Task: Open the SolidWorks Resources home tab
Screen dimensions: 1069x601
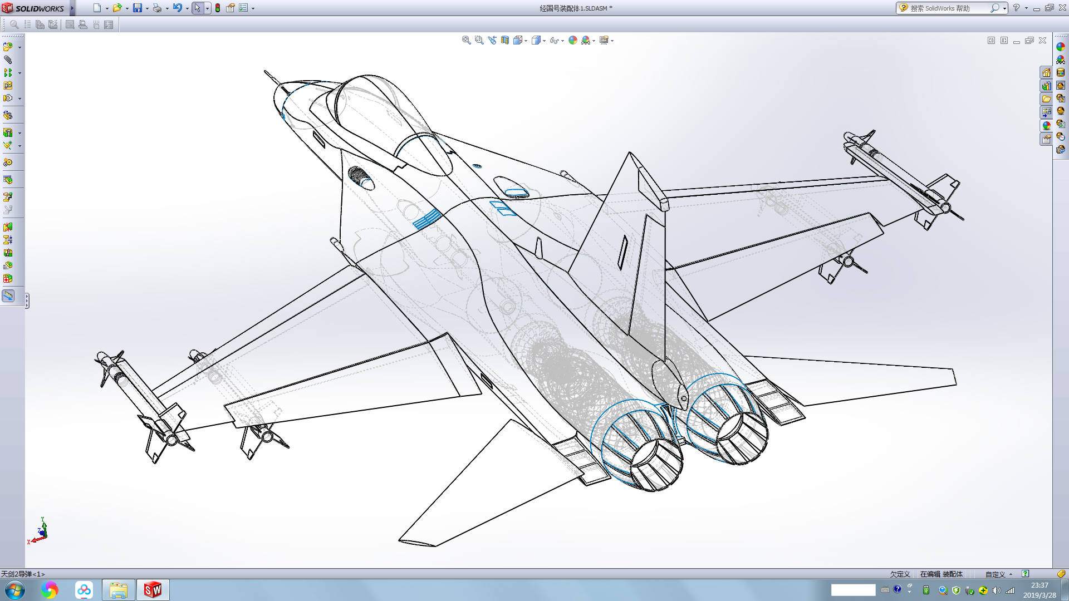Action: click(1046, 72)
